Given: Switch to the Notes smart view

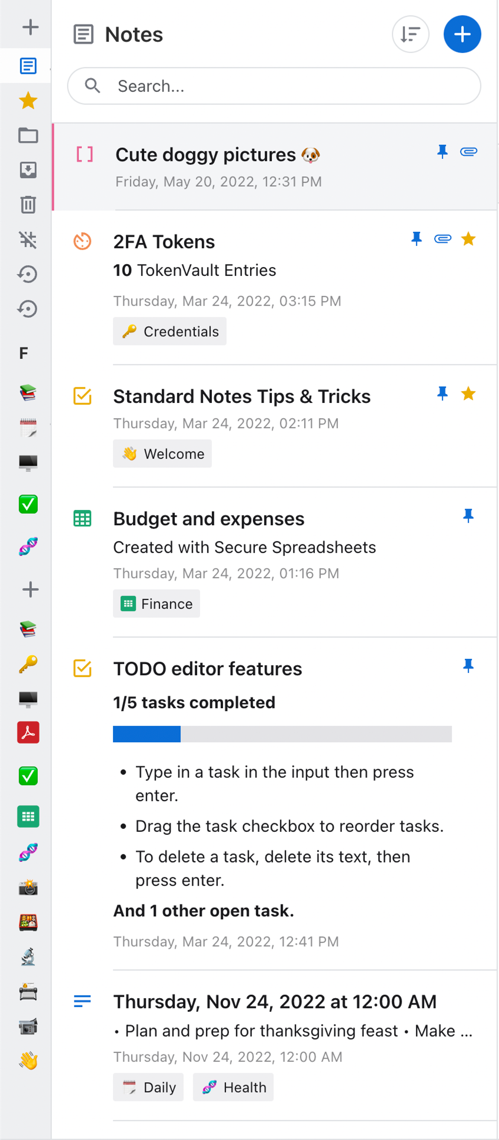Looking at the screenshot, I should pos(28,66).
